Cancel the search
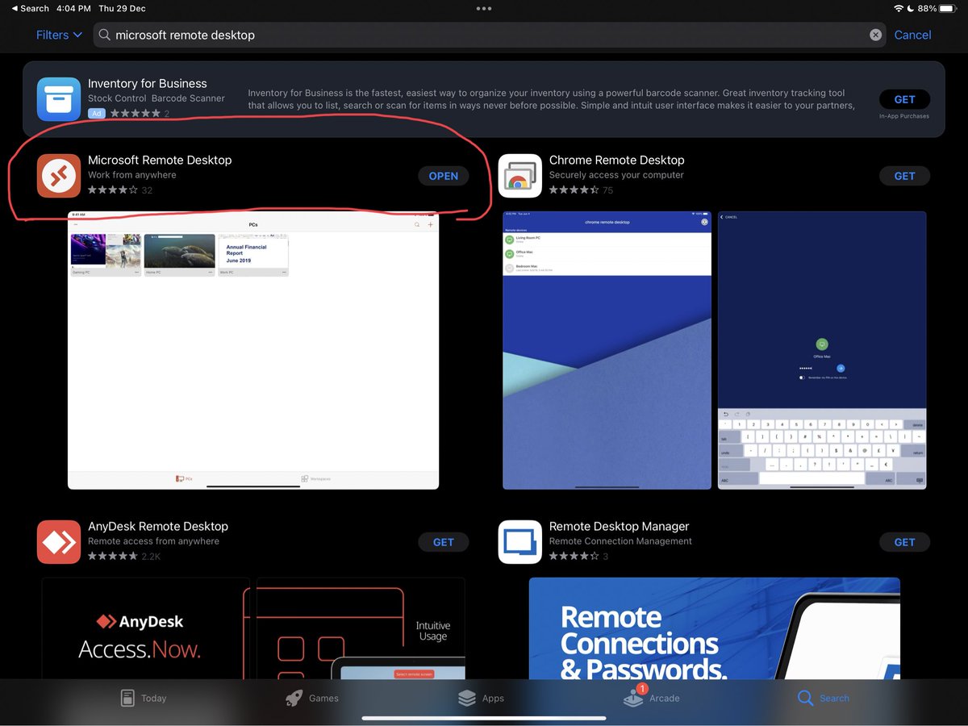Screen dimensions: 968x726 [912, 35]
